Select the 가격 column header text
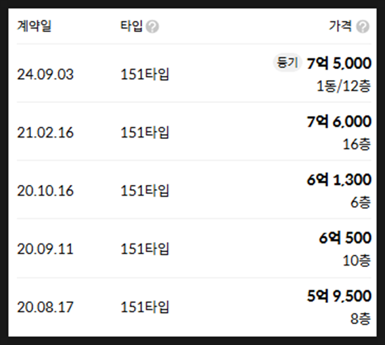The height and width of the screenshot is (345, 385). click(x=340, y=26)
